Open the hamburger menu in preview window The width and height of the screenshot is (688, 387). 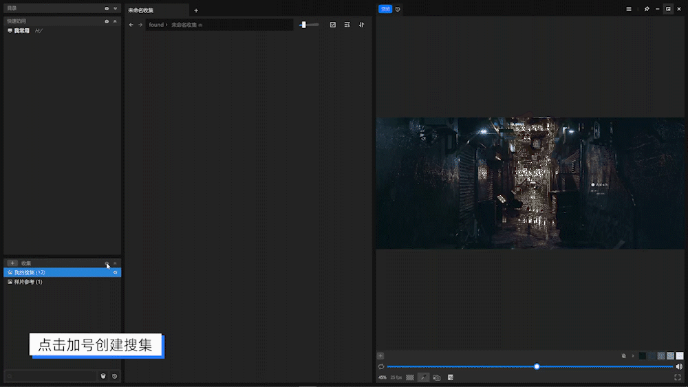[x=629, y=9]
